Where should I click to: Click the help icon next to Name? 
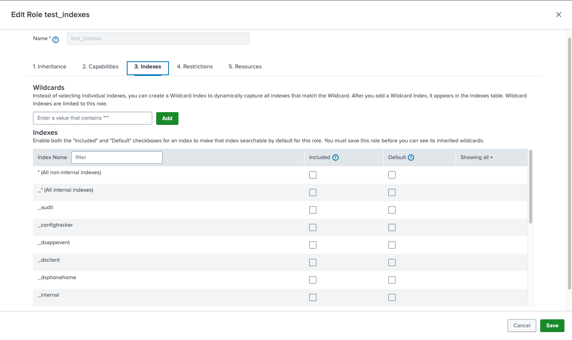(56, 39)
